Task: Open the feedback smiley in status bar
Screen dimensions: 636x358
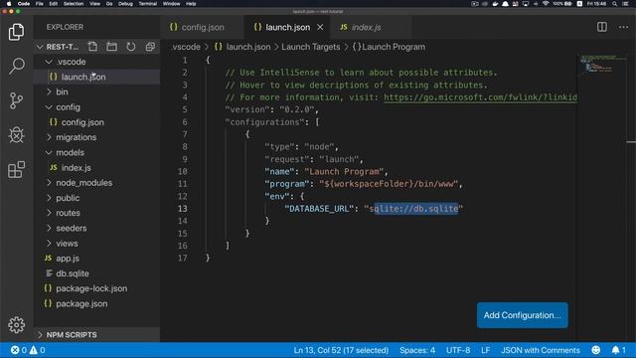Action: 596,350
